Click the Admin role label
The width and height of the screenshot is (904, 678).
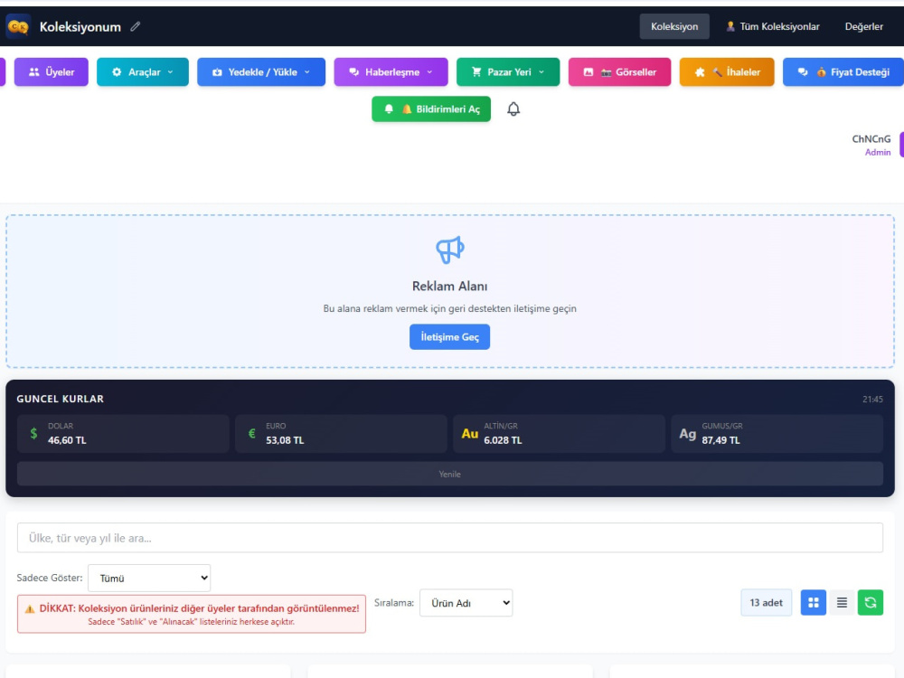coord(878,152)
